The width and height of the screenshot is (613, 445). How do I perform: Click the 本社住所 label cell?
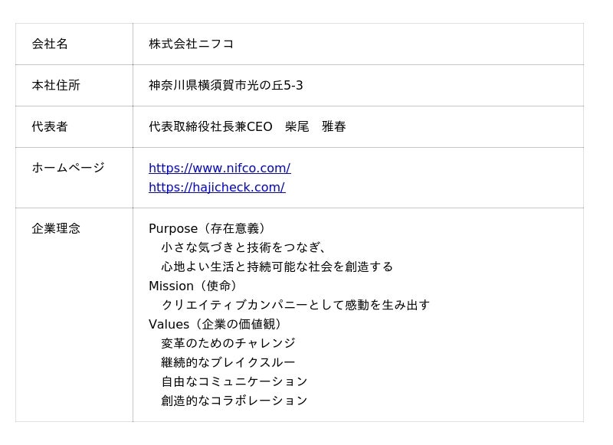coord(56,86)
